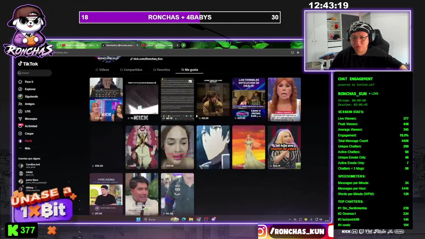This screenshot has height=239, width=425.
Task: Open the video thumbnail with 419.6K views
Action: click(x=177, y=147)
